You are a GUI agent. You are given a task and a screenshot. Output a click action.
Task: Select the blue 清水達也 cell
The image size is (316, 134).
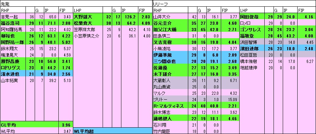coord(13,74)
